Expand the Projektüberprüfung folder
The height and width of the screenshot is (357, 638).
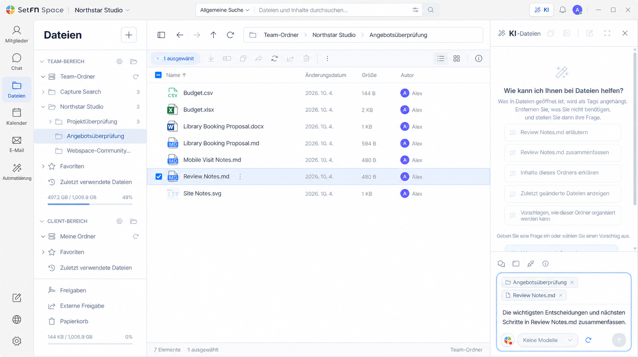point(50,122)
